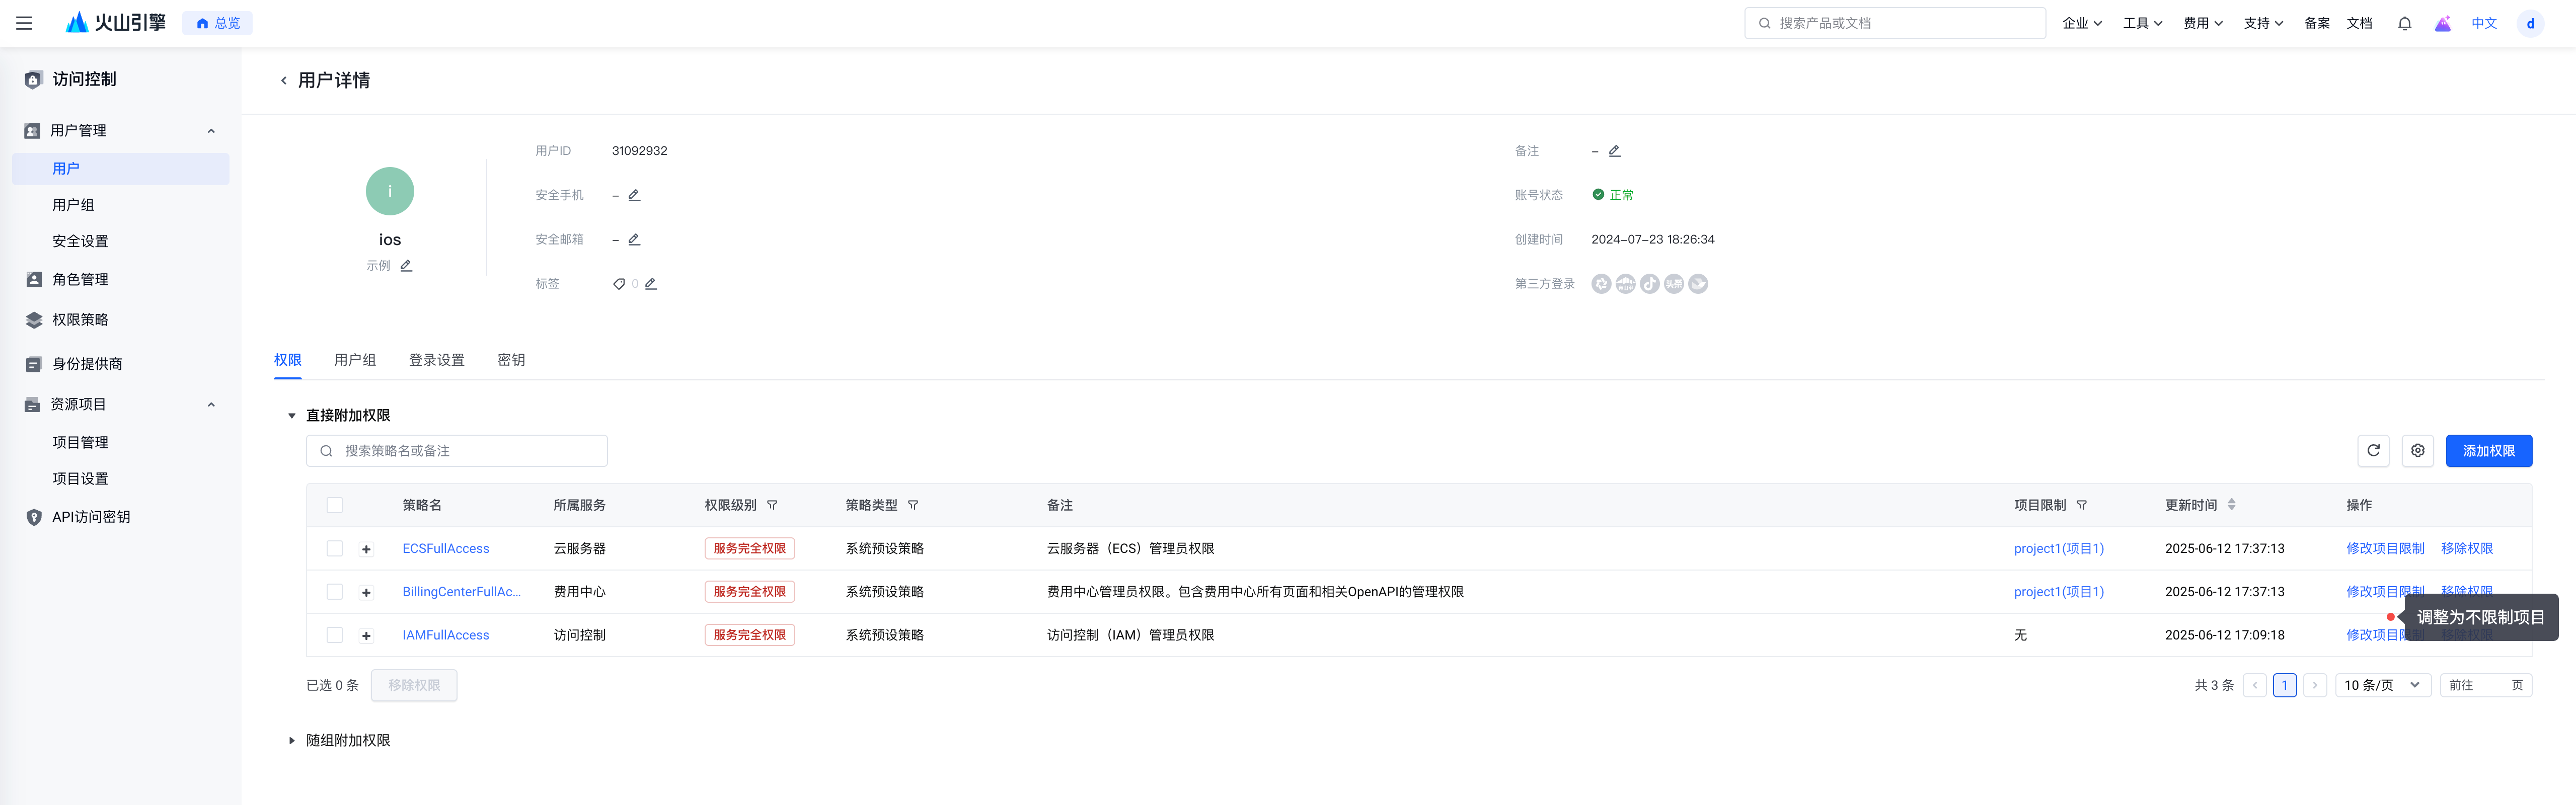Edit the 标签 tags with pencil icon
The width and height of the screenshot is (2576, 805).
[x=651, y=283]
